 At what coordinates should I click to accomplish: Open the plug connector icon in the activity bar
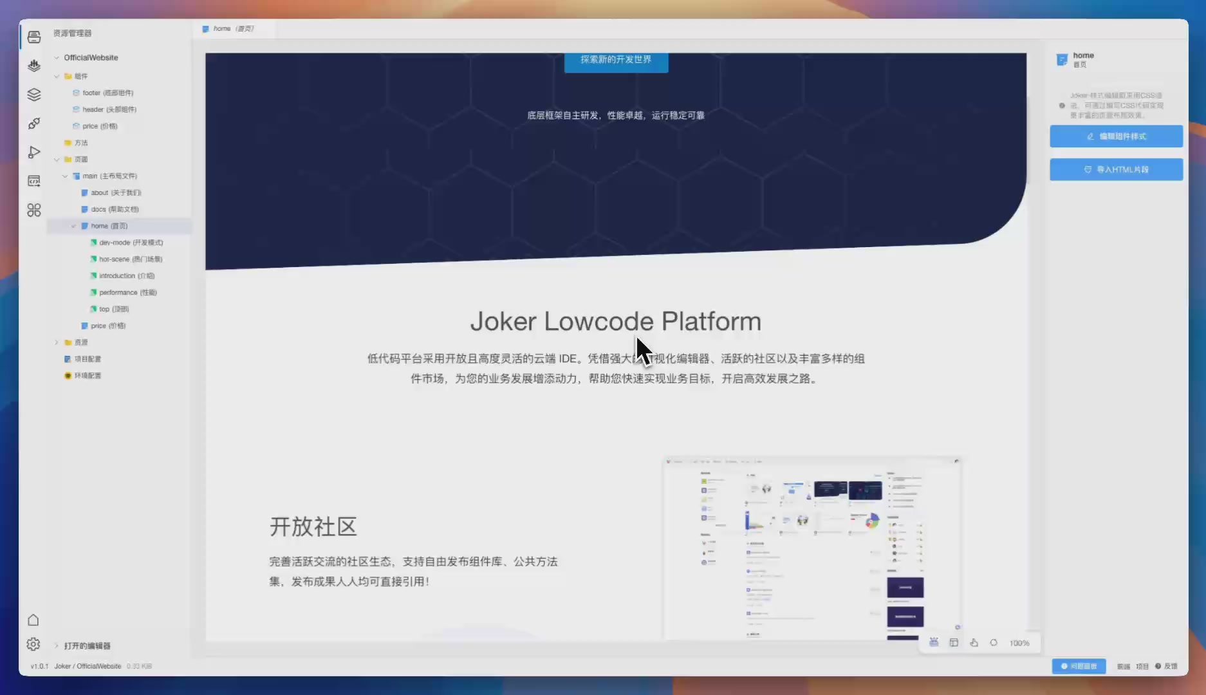click(34, 124)
